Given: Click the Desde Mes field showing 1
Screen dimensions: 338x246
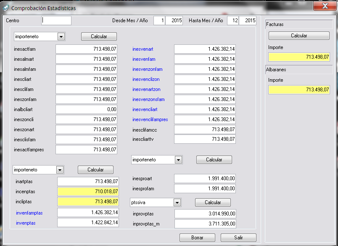Looking at the screenshot, I should click(x=159, y=21).
